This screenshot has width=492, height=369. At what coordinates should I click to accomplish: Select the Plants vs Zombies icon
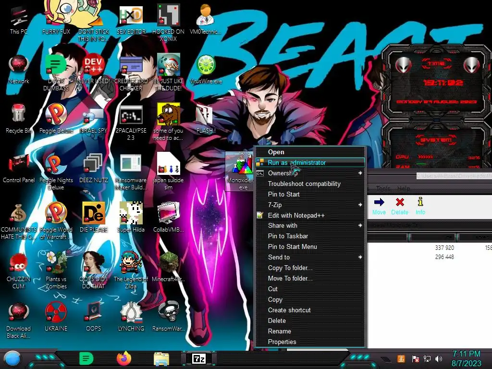click(56, 270)
